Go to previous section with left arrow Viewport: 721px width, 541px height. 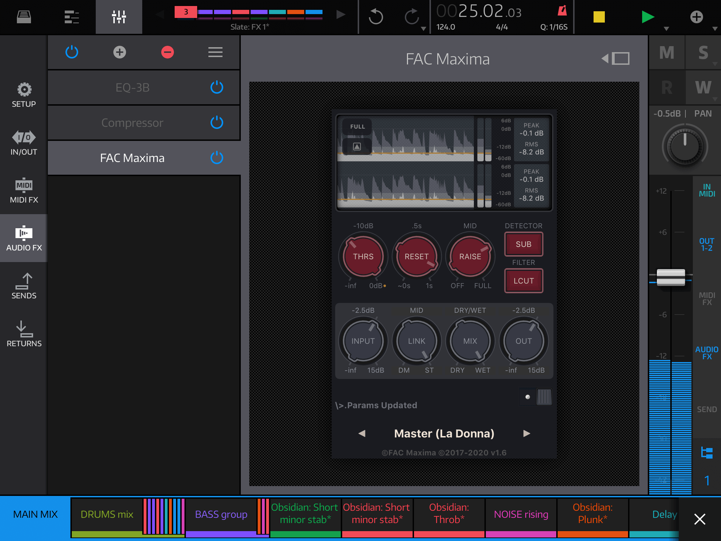pyautogui.click(x=160, y=14)
